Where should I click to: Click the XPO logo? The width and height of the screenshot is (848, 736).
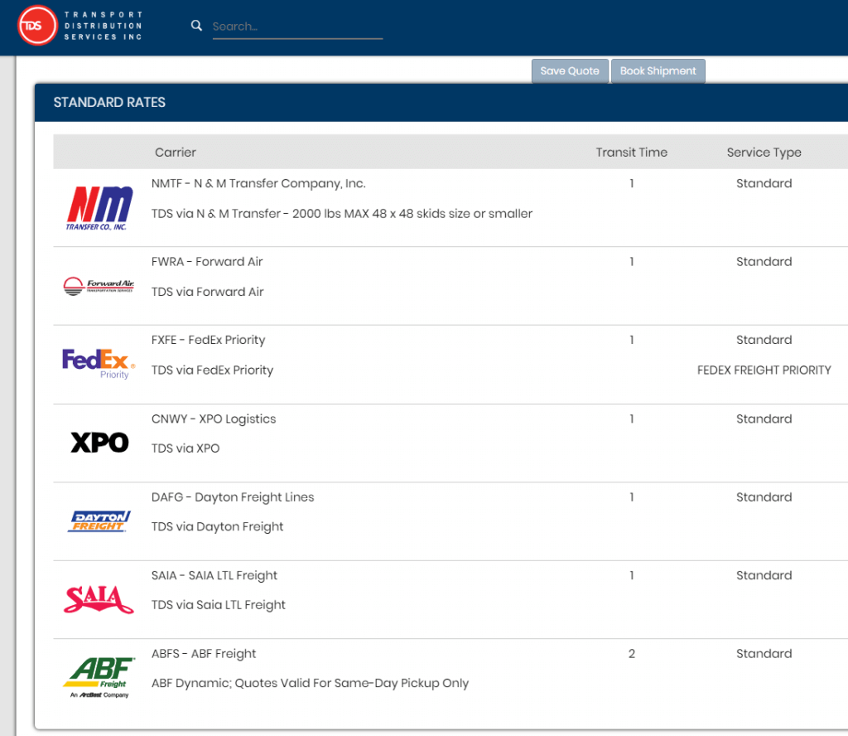click(99, 443)
